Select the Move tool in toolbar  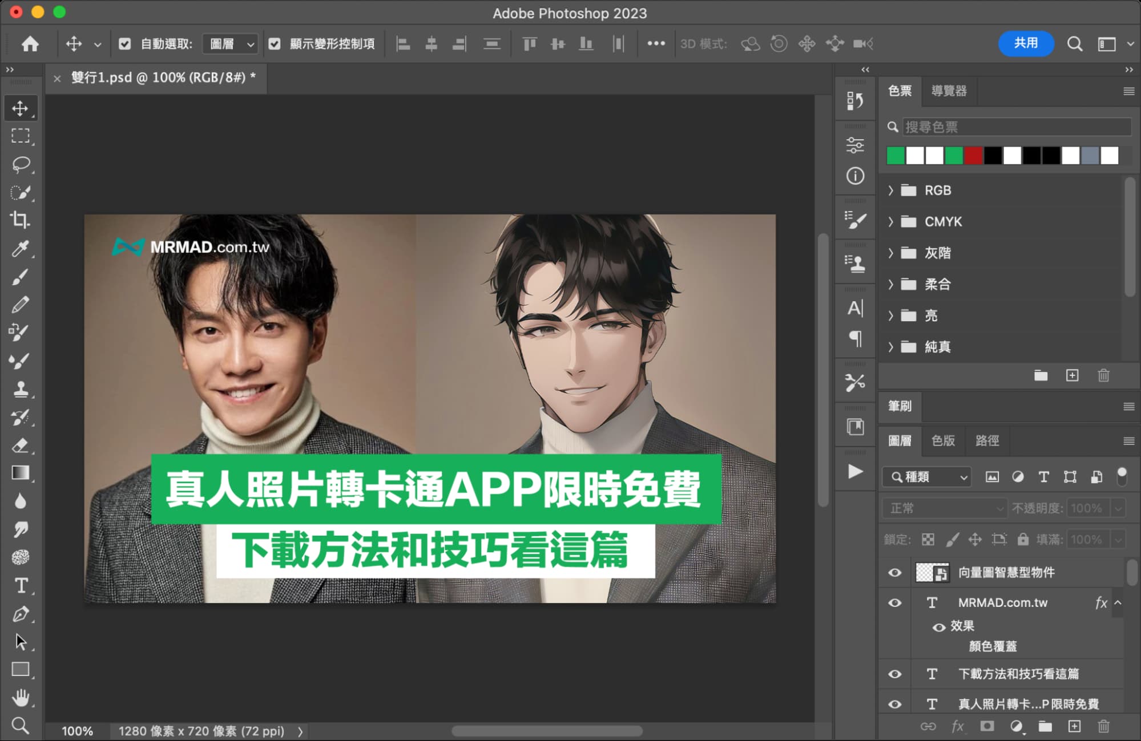point(21,108)
